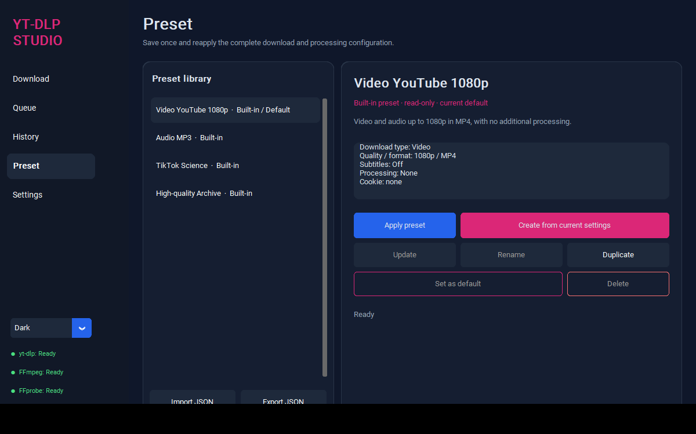Viewport: 696px width, 434px height.
Task: Open Settings from the sidebar
Action: (51, 195)
